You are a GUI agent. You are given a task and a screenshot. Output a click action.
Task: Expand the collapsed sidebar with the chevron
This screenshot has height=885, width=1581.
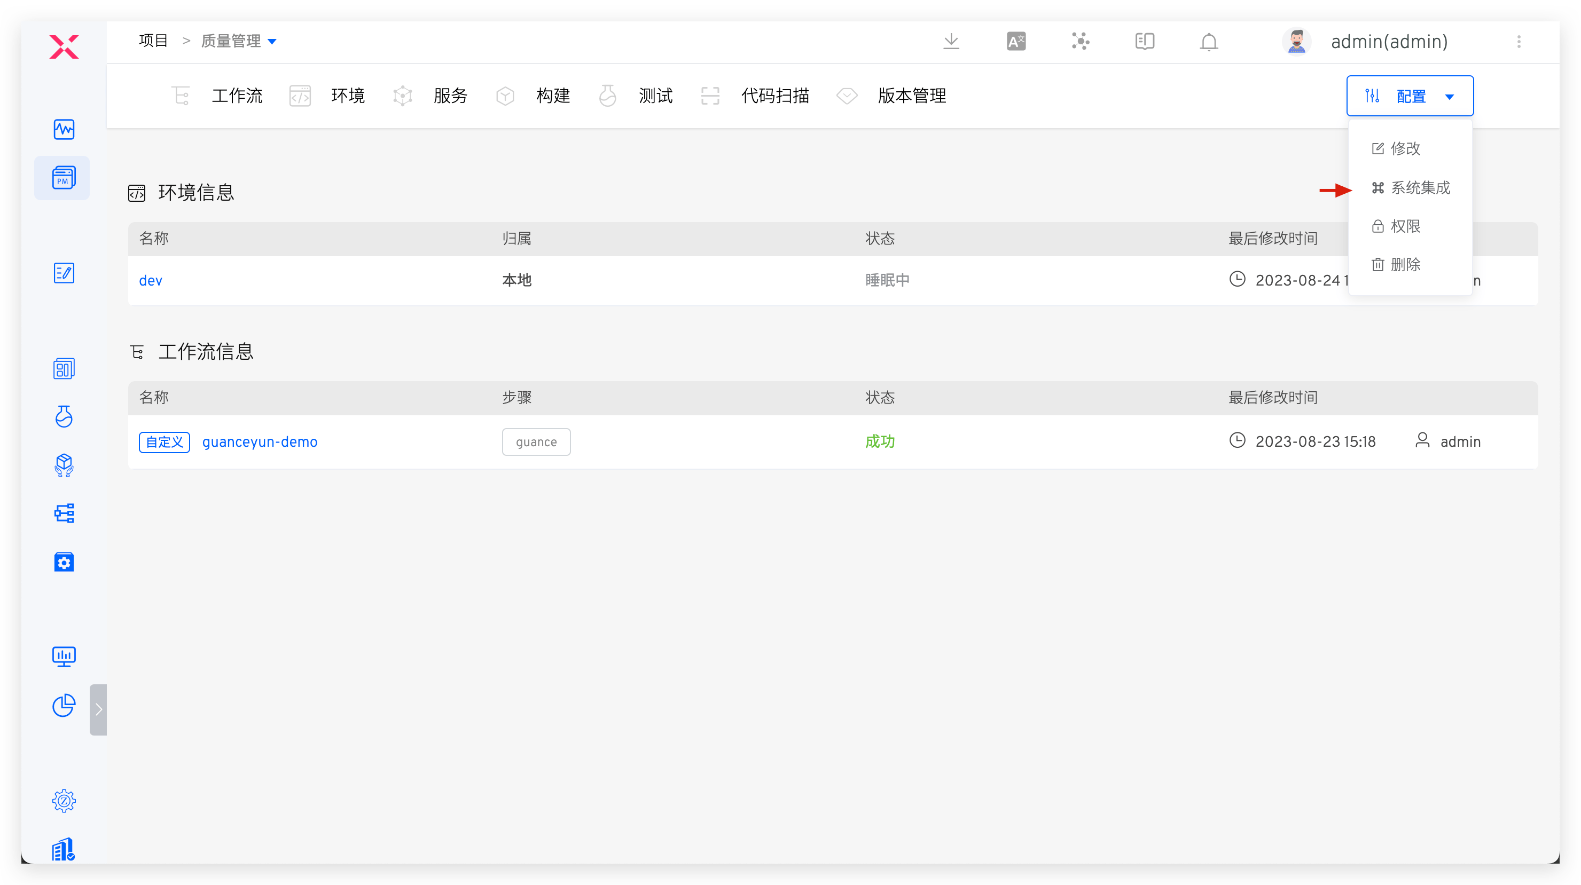(99, 709)
